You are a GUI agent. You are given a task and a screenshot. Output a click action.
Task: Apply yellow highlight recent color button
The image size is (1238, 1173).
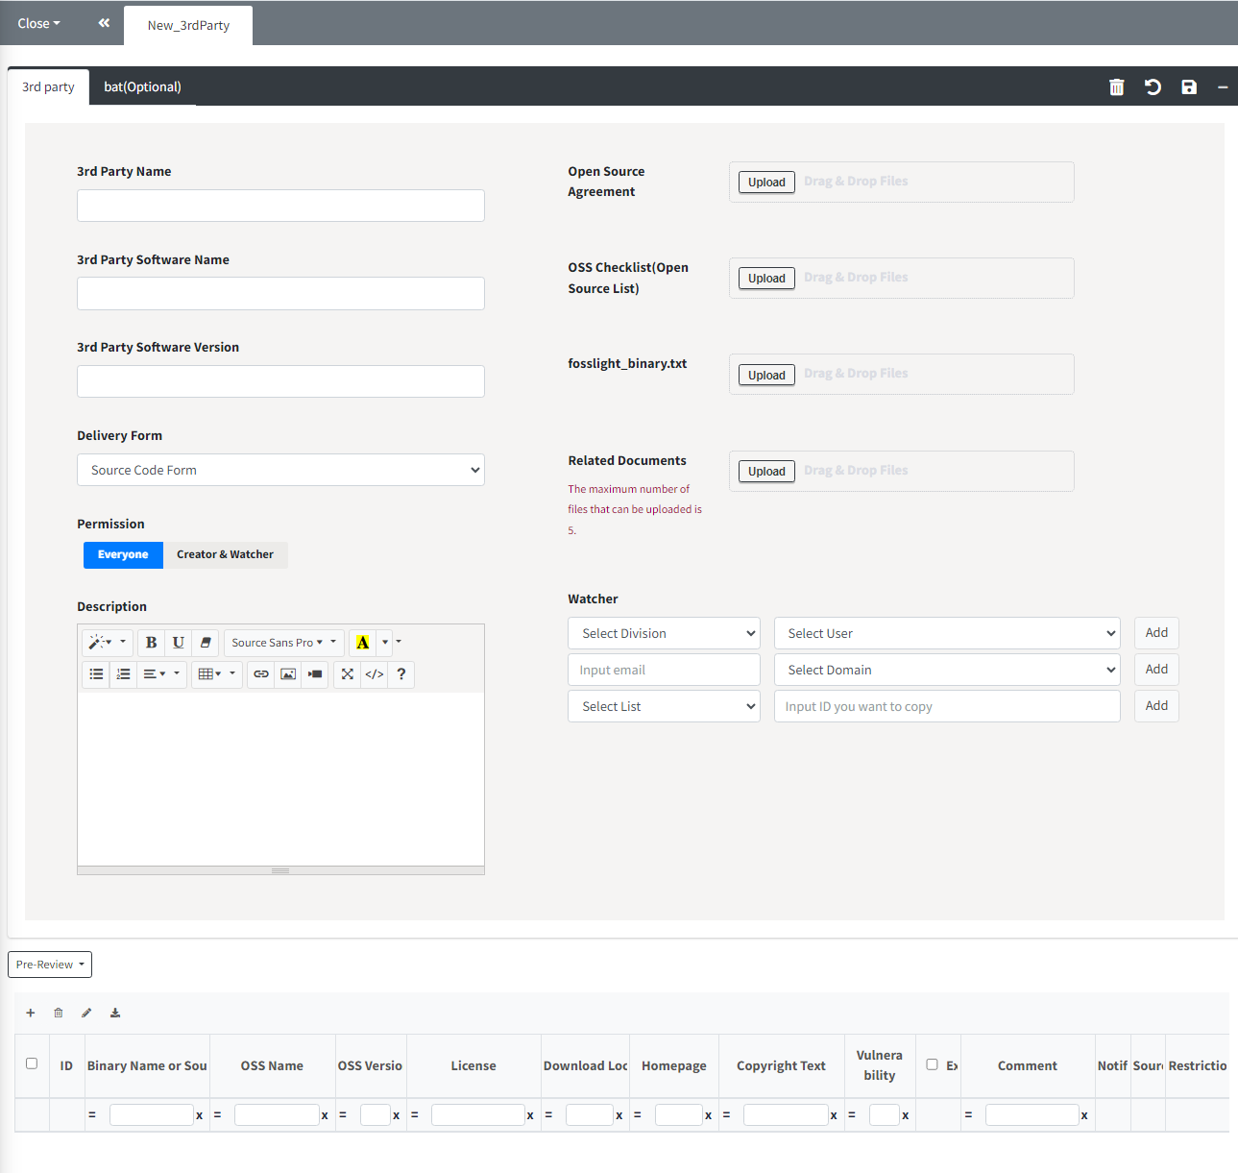(x=363, y=643)
